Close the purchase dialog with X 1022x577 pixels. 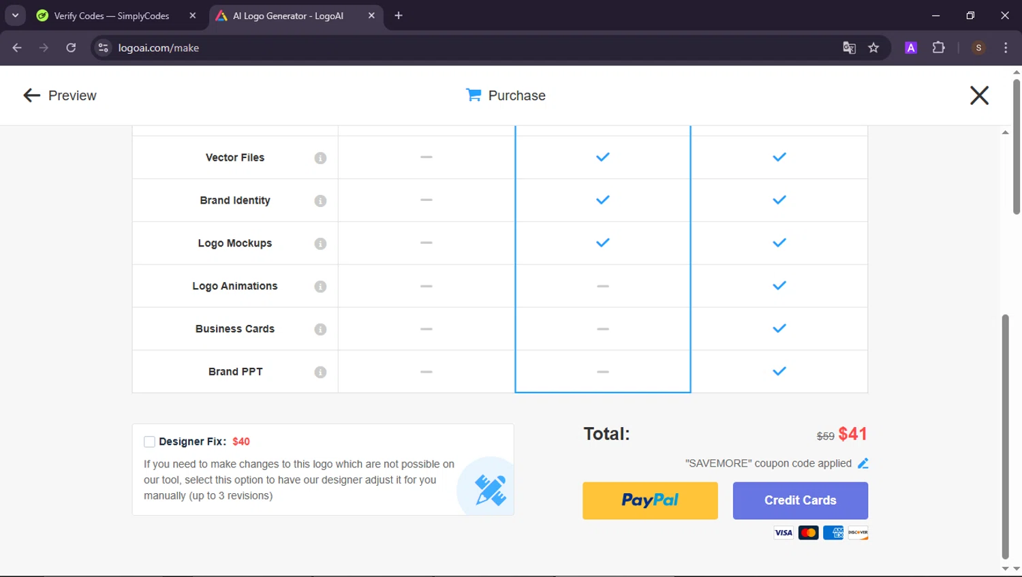[x=979, y=95]
